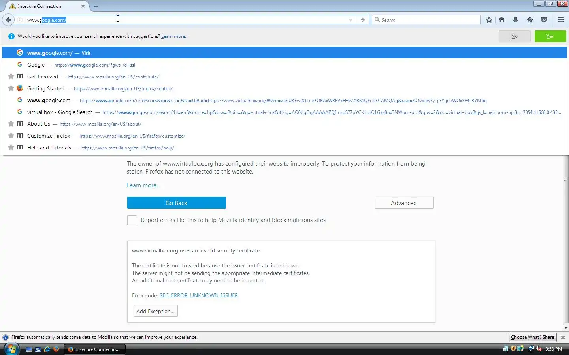
Task: Select the Getting Started suggestion
Action: pyautogui.click(x=284, y=88)
